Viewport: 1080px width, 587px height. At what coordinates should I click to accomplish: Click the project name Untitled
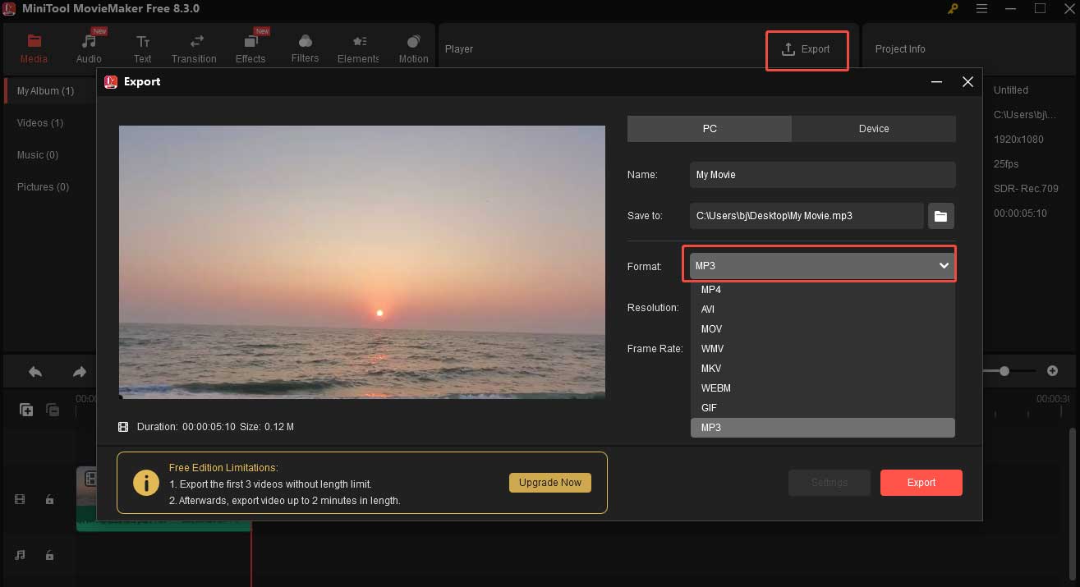coord(1011,90)
